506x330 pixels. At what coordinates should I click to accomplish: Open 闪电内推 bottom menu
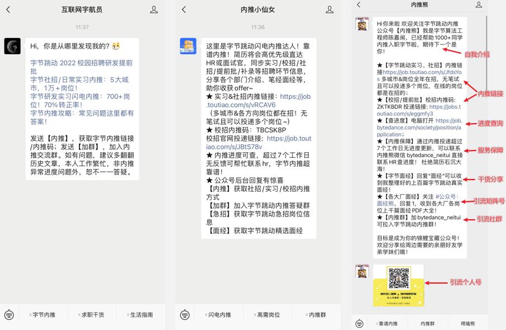click(x=218, y=315)
